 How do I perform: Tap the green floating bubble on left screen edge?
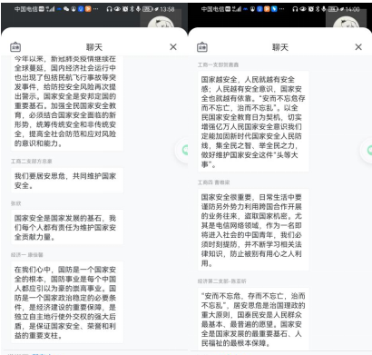(x=182, y=150)
